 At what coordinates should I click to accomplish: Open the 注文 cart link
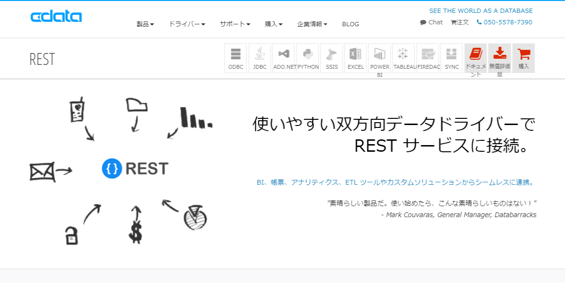click(460, 22)
